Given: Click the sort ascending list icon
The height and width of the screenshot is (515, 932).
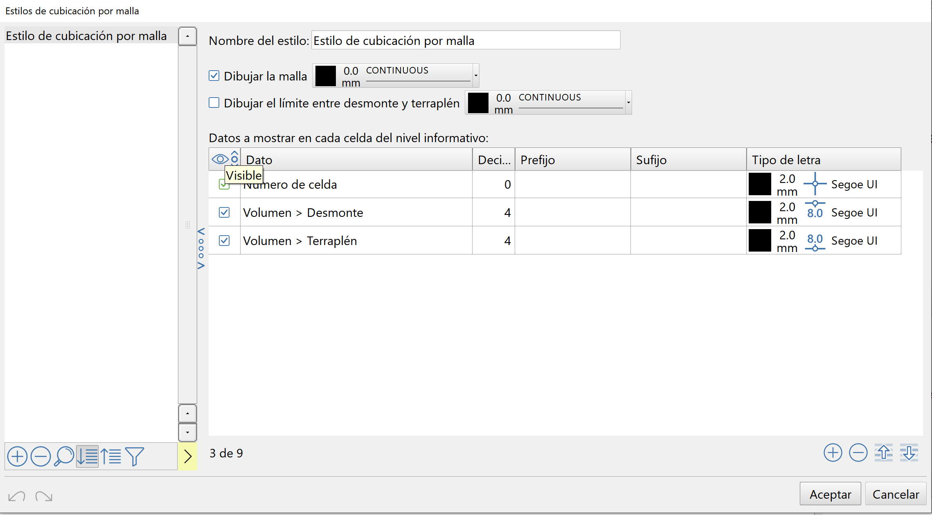Looking at the screenshot, I should click(111, 456).
